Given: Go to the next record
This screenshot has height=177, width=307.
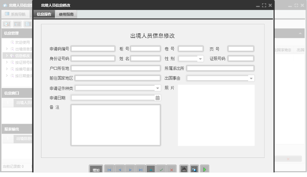Looking at the screenshot, I should click(130, 169).
